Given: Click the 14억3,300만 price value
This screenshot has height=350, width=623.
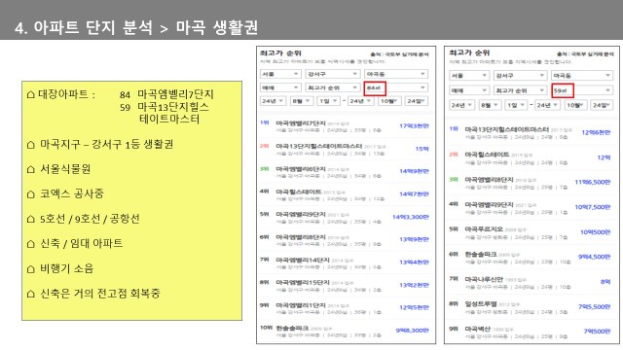Looking at the screenshot, I should pos(411,217).
